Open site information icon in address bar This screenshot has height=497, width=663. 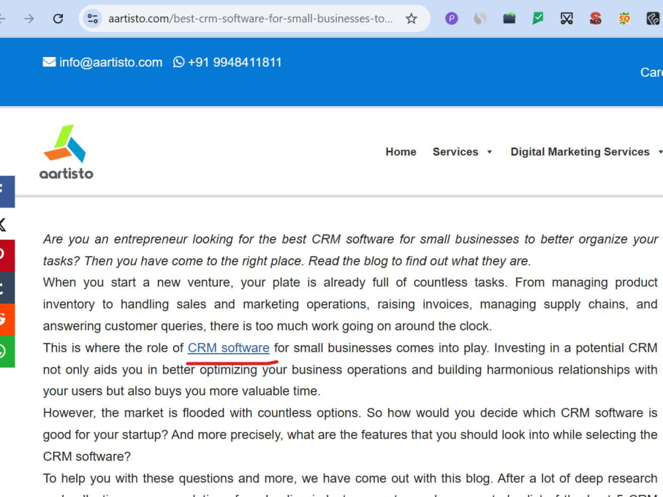point(93,19)
